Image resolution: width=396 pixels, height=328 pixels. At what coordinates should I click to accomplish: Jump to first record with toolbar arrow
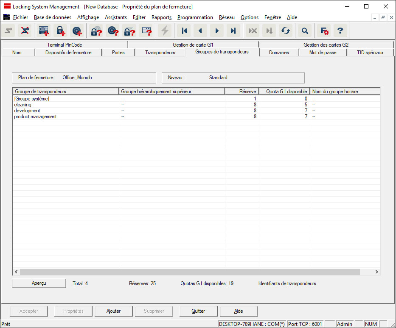pos(184,31)
